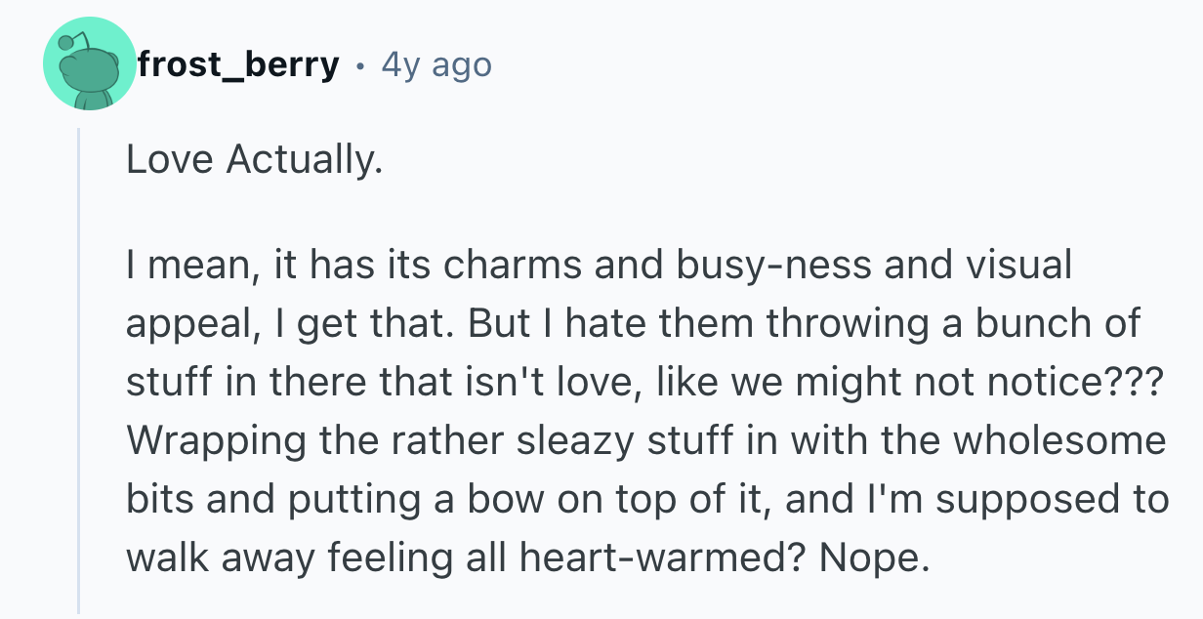1203x619 pixels.
Task: Click the word "wholesome" in the comment
Action: (x=1058, y=441)
